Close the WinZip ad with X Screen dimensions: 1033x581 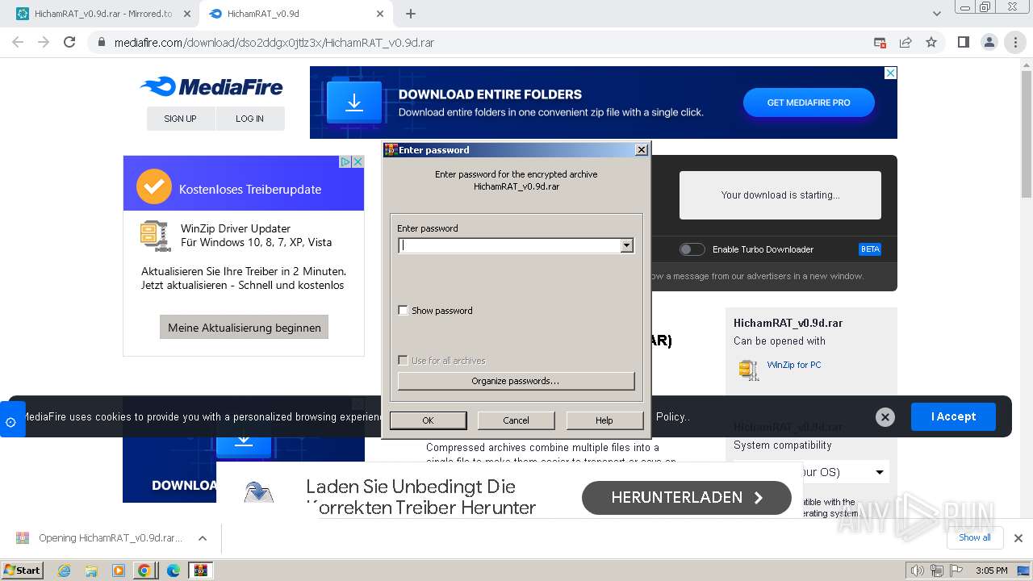[358, 161]
